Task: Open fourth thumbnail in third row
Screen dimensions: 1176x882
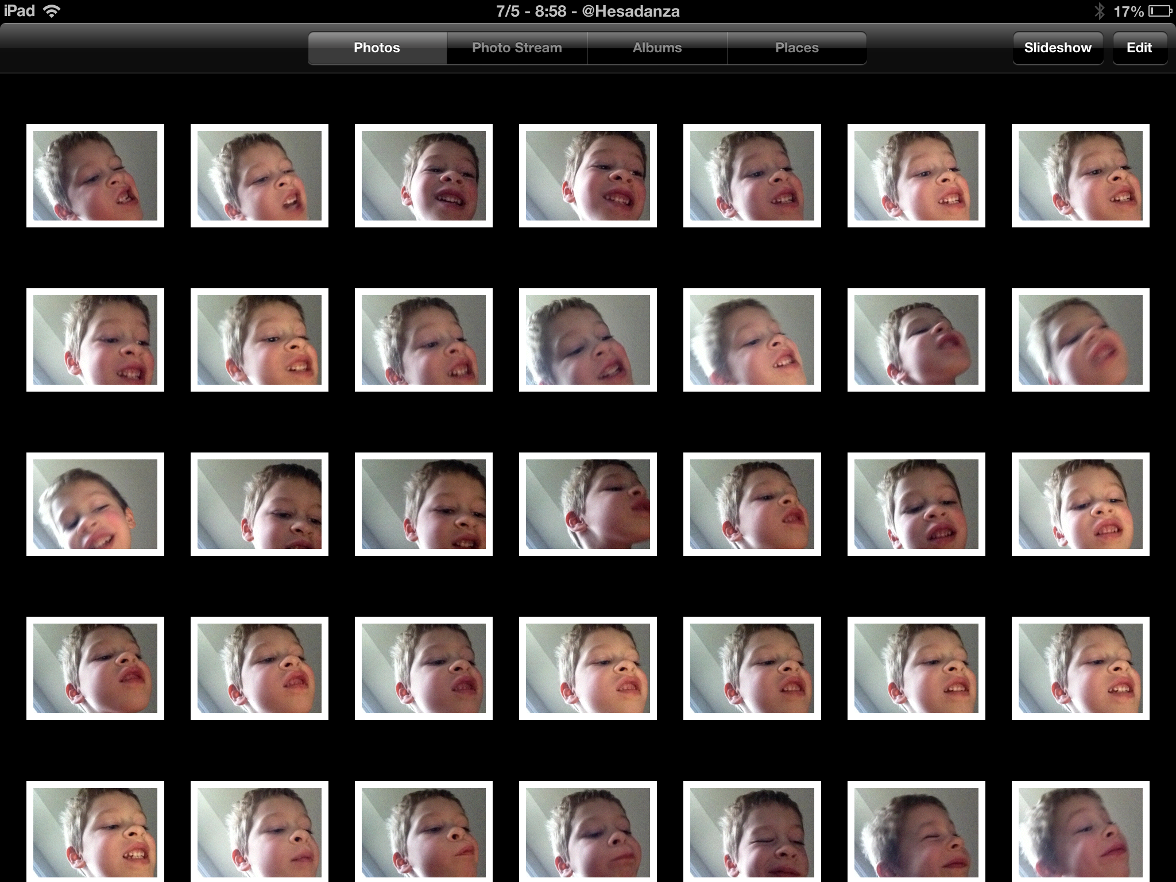Action: coord(588,504)
